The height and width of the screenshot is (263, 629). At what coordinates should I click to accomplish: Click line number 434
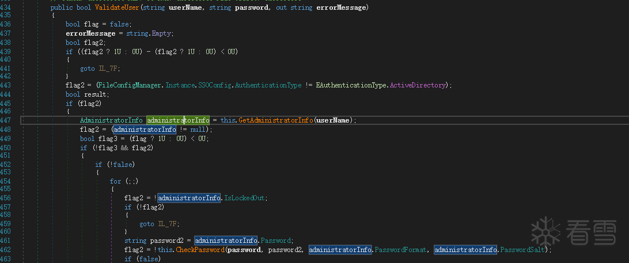pos(6,7)
